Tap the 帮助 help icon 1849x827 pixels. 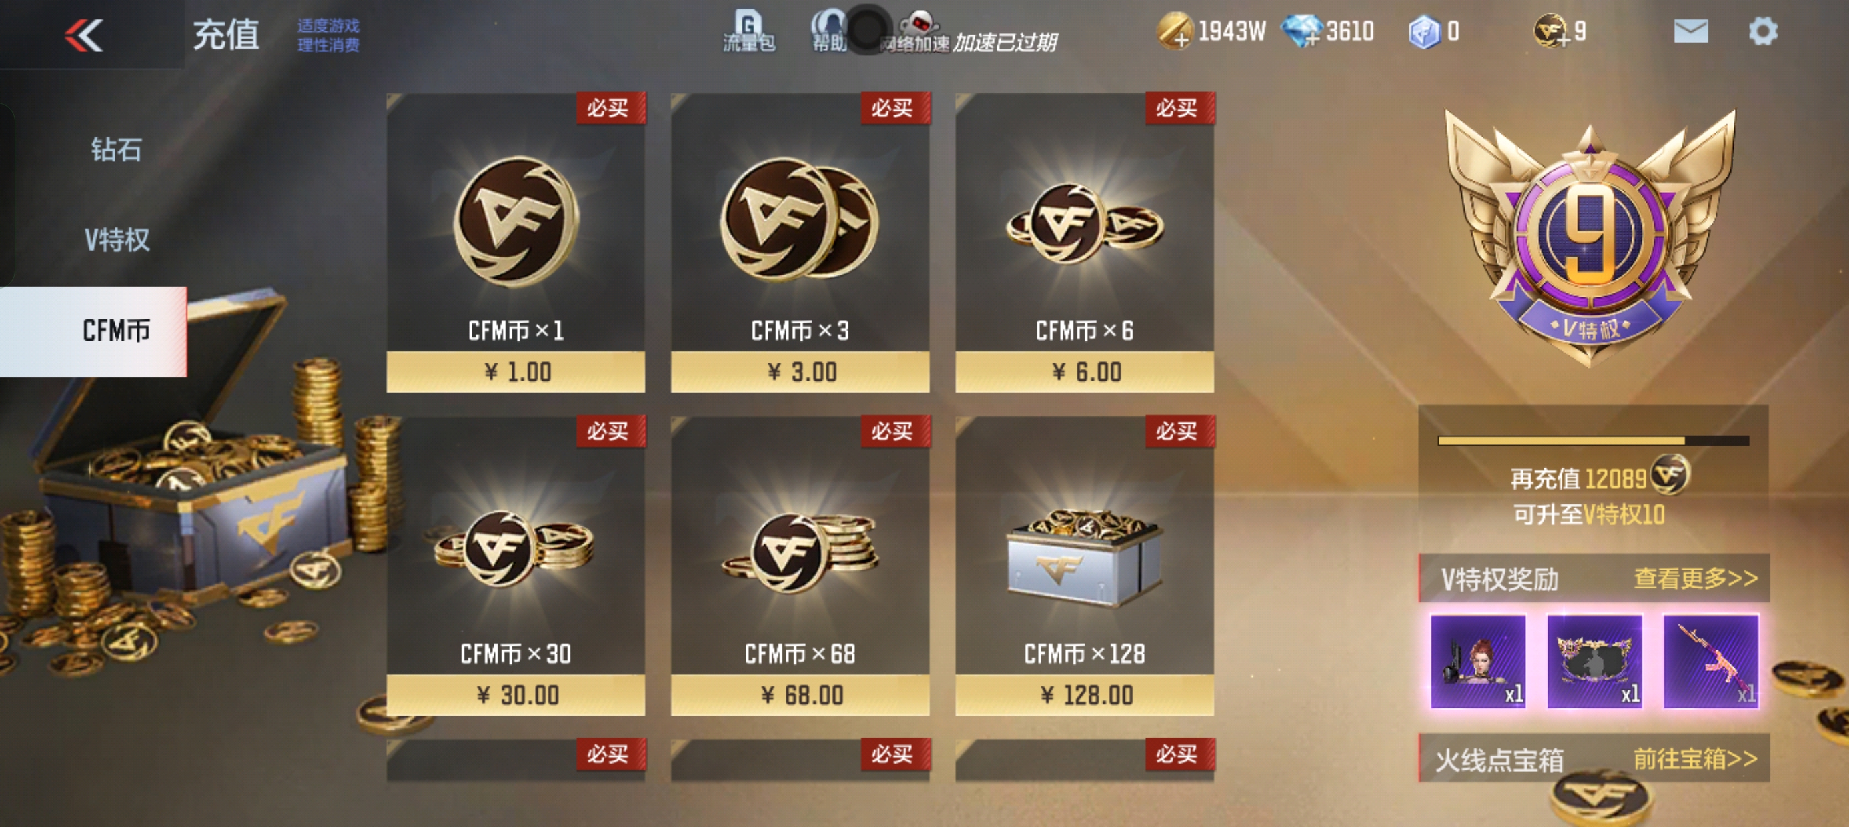click(x=830, y=31)
